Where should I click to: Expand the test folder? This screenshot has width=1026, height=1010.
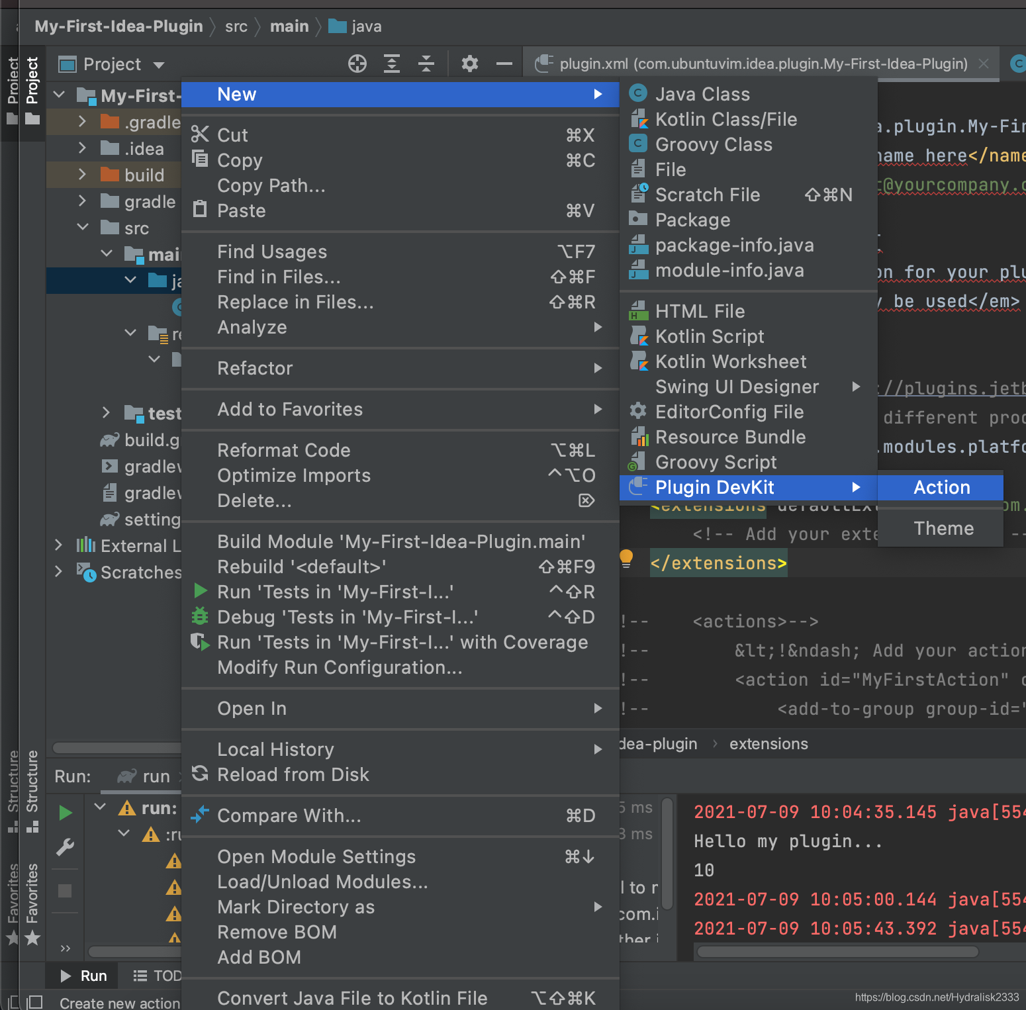[106, 413]
